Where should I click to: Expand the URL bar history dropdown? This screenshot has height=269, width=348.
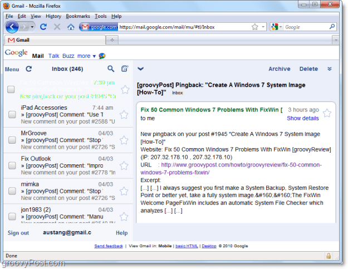click(x=263, y=27)
